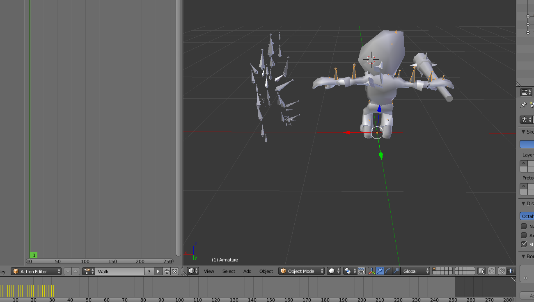Click the red X-axis manipulator arrow
This screenshot has height=302, width=534.
coord(347,132)
